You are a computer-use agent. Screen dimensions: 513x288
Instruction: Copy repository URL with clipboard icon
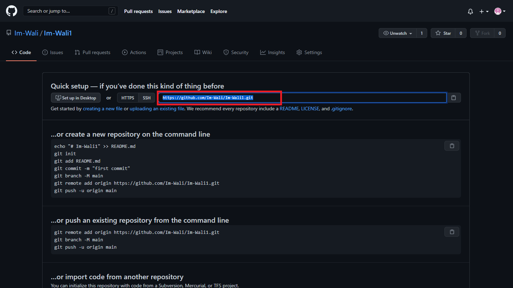click(x=454, y=98)
